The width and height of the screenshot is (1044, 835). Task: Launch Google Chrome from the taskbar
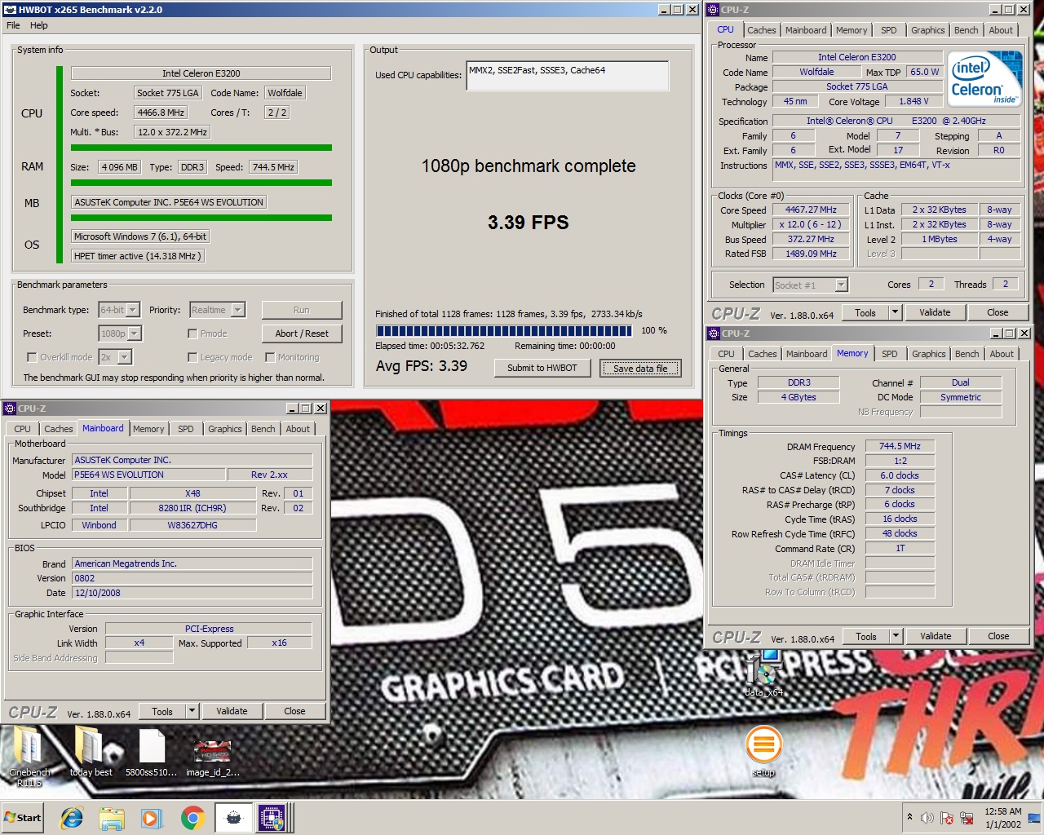coord(192,818)
